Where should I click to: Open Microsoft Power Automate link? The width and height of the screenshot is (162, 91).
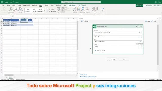tap(88, 77)
